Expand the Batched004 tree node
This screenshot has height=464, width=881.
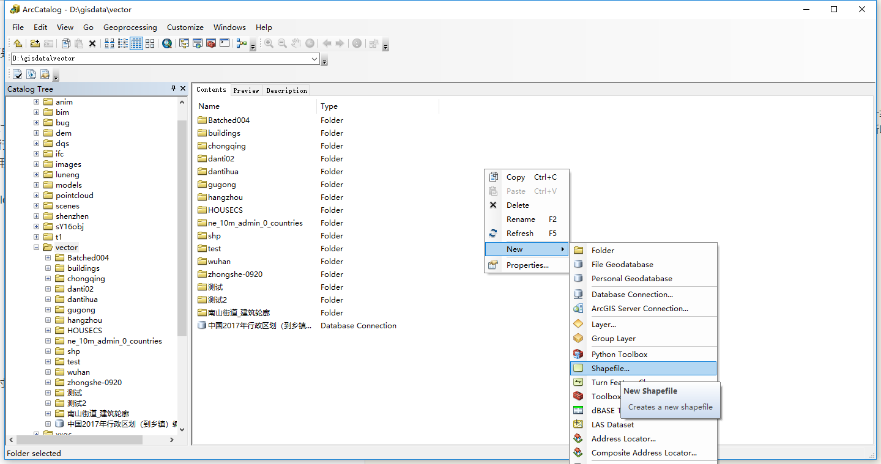(48, 258)
